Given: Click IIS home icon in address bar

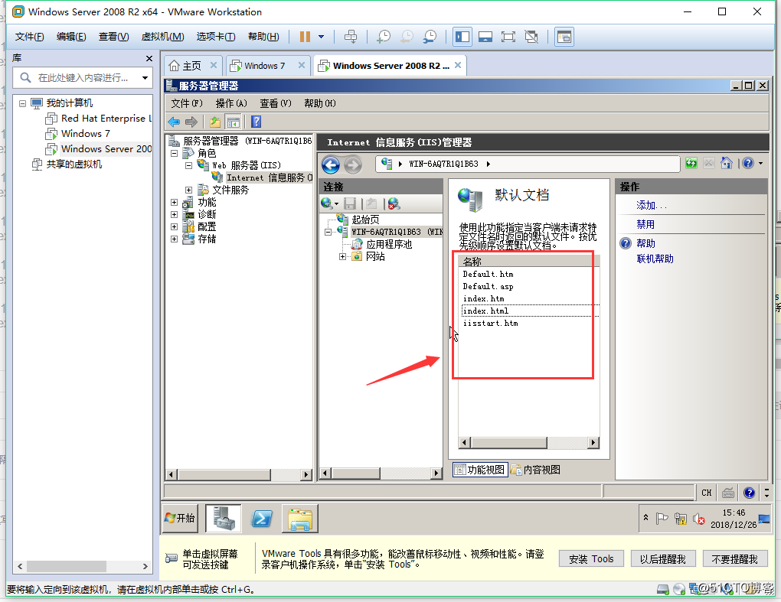Looking at the screenshot, I should [x=726, y=163].
